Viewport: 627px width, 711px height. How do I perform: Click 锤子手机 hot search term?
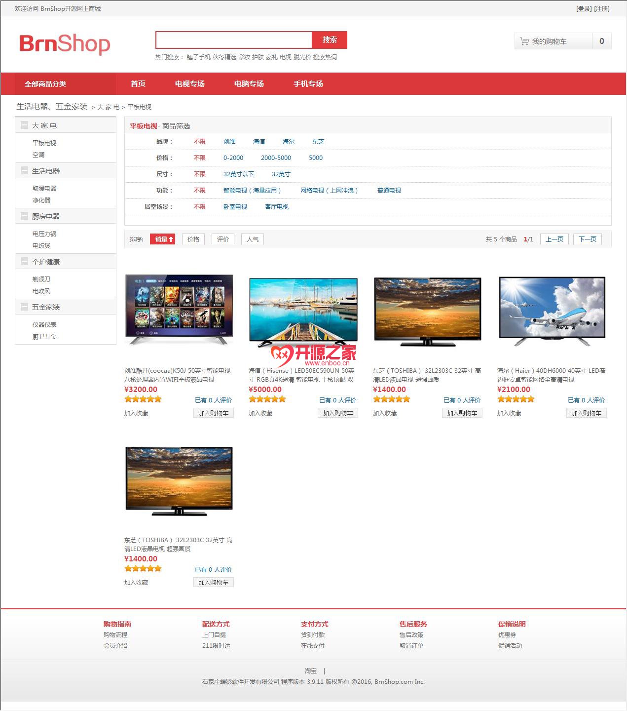[x=199, y=57]
